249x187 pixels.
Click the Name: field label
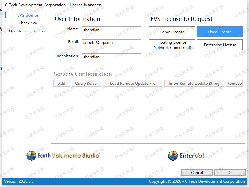73,29
